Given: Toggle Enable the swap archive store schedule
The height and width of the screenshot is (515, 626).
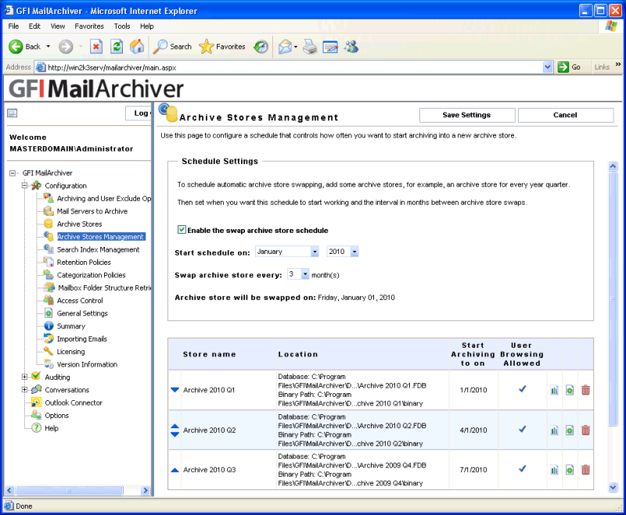Looking at the screenshot, I should click(x=182, y=230).
